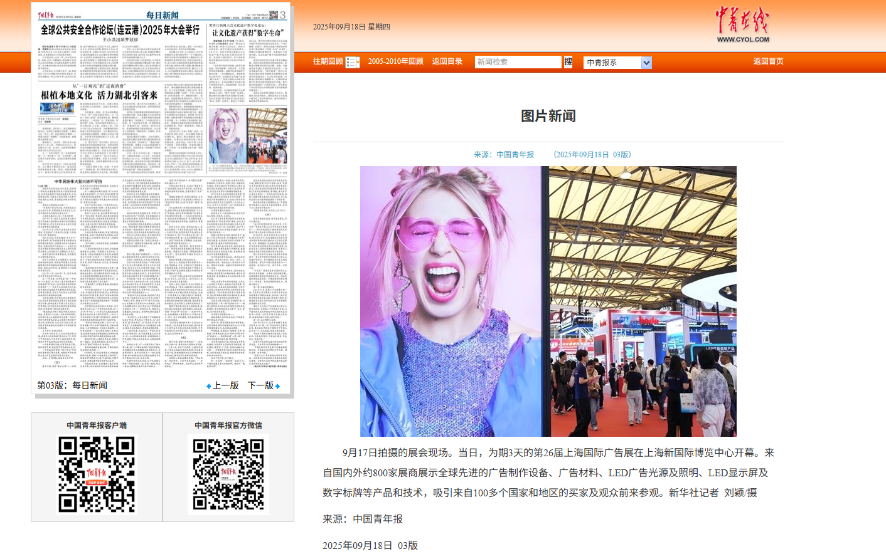Go to next page 下一版

tap(261, 385)
